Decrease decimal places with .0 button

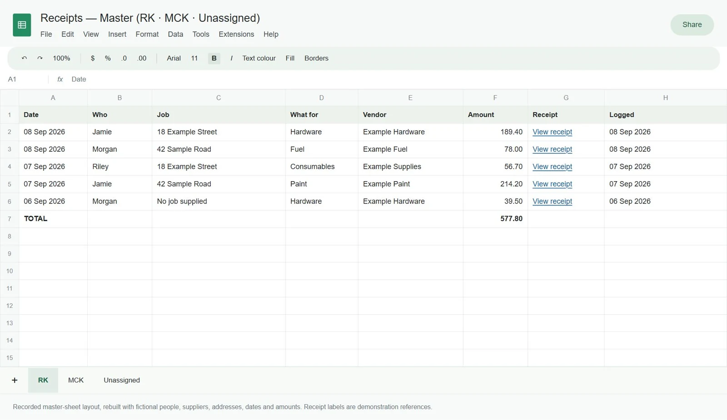pyautogui.click(x=124, y=58)
